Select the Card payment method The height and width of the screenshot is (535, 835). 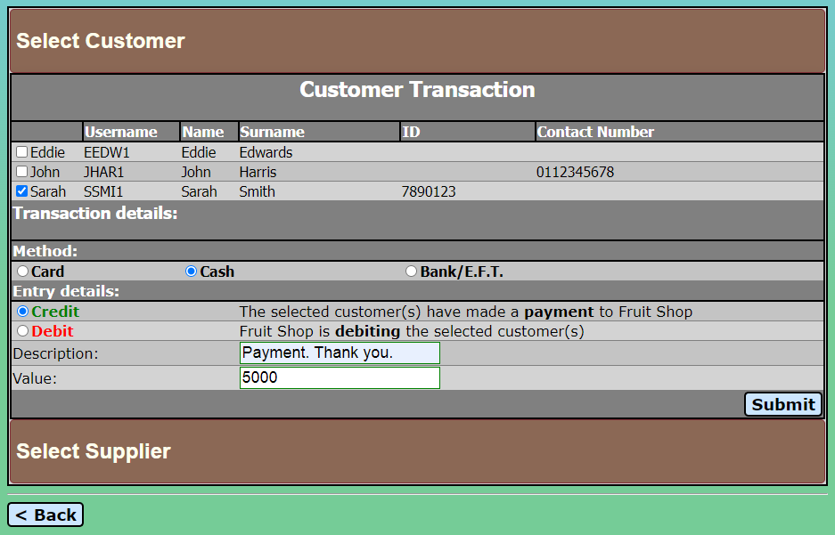[x=22, y=271]
